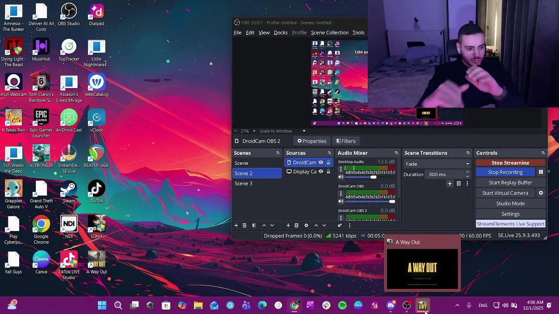
Task: Open DroidCam OBS audio three-dot options
Action: (341, 194)
